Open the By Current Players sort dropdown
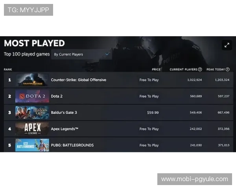This screenshot has width=236, height=189. tap(81, 54)
